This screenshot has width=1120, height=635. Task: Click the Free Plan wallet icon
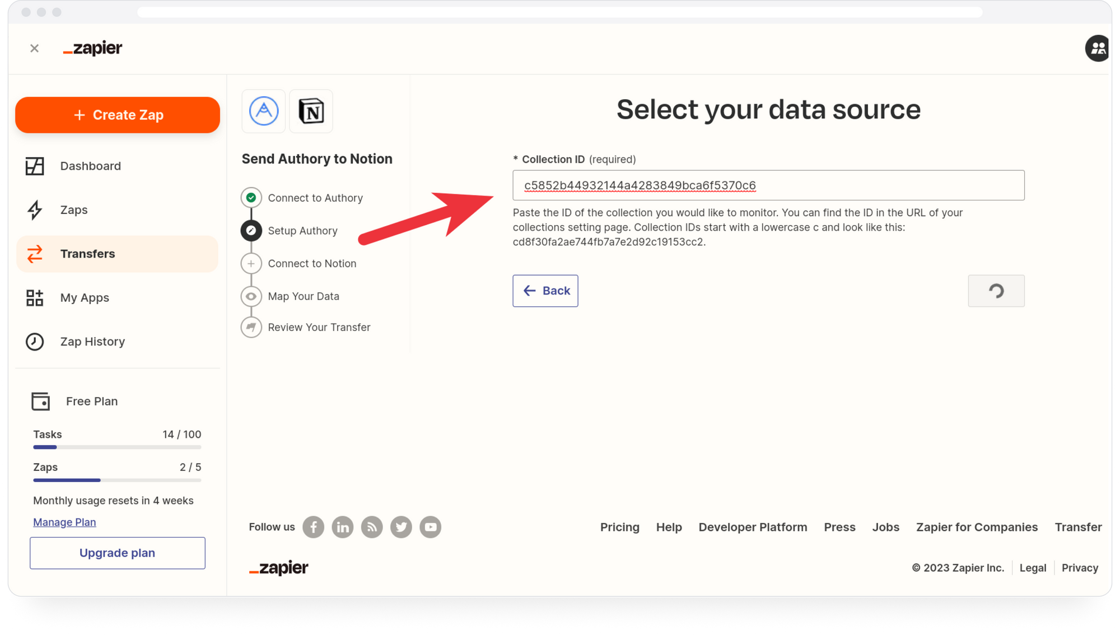(x=40, y=401)
